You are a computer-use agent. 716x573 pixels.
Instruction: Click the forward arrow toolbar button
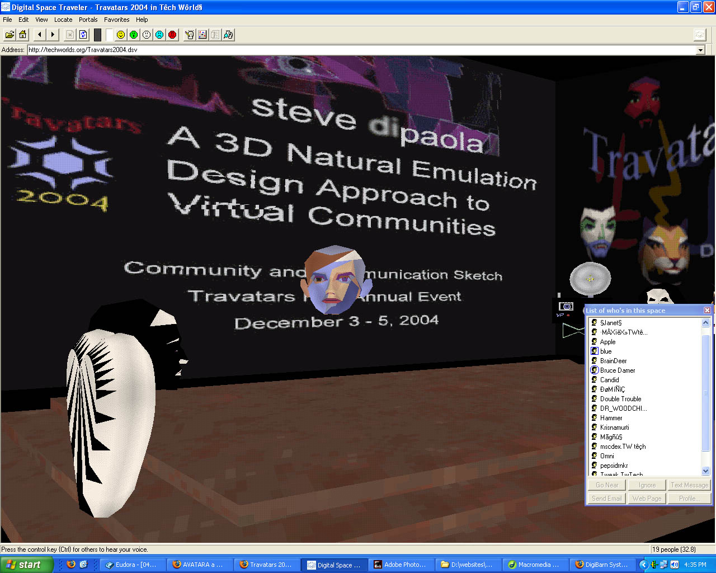[53, 35]
